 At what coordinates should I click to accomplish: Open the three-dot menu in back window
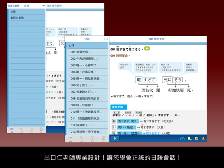point(43,6)
